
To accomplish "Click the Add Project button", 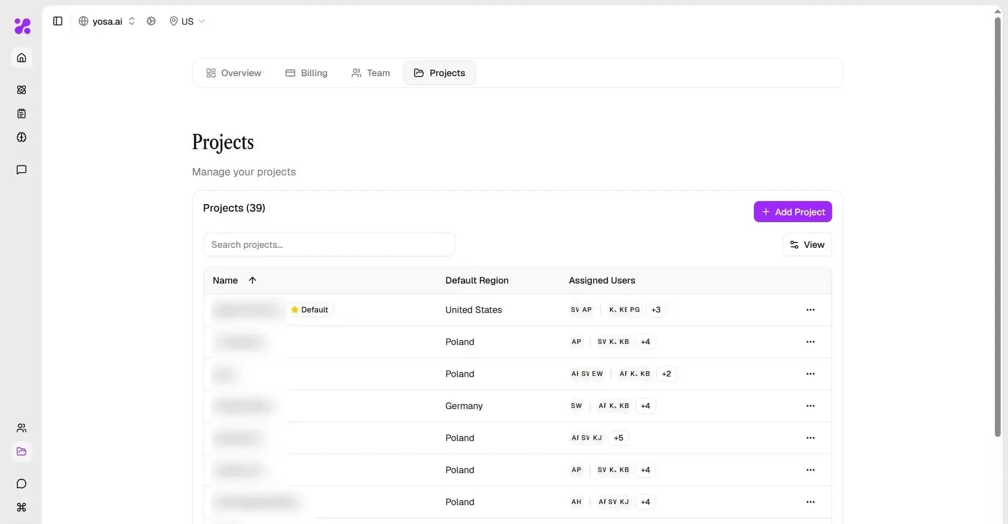I will pyautogui.click(x=793, y=212).
